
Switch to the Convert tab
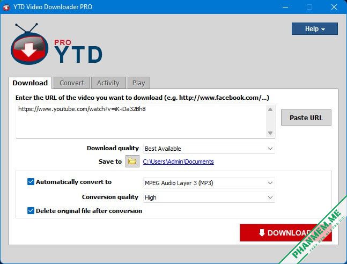coord(71,83)
